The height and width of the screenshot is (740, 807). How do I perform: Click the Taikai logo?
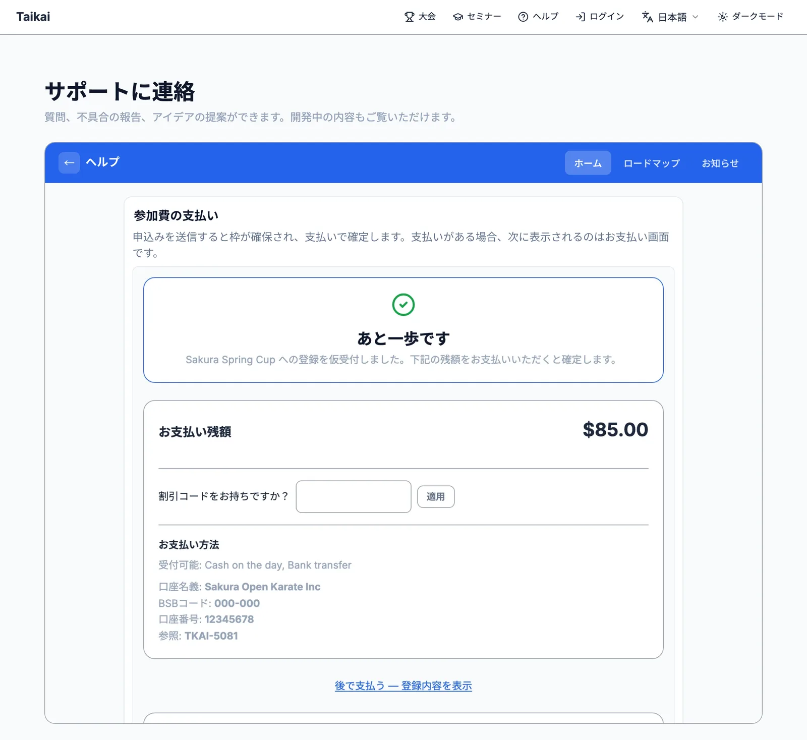(x=33, y=17)
